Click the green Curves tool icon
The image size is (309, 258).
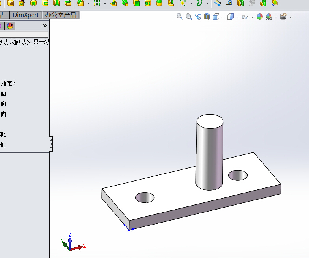199,3
